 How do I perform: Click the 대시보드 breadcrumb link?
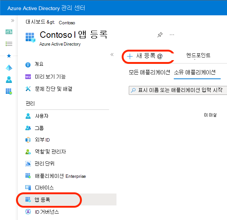click(35, 22)
